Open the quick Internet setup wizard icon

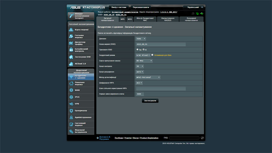[x=71, y=15]
